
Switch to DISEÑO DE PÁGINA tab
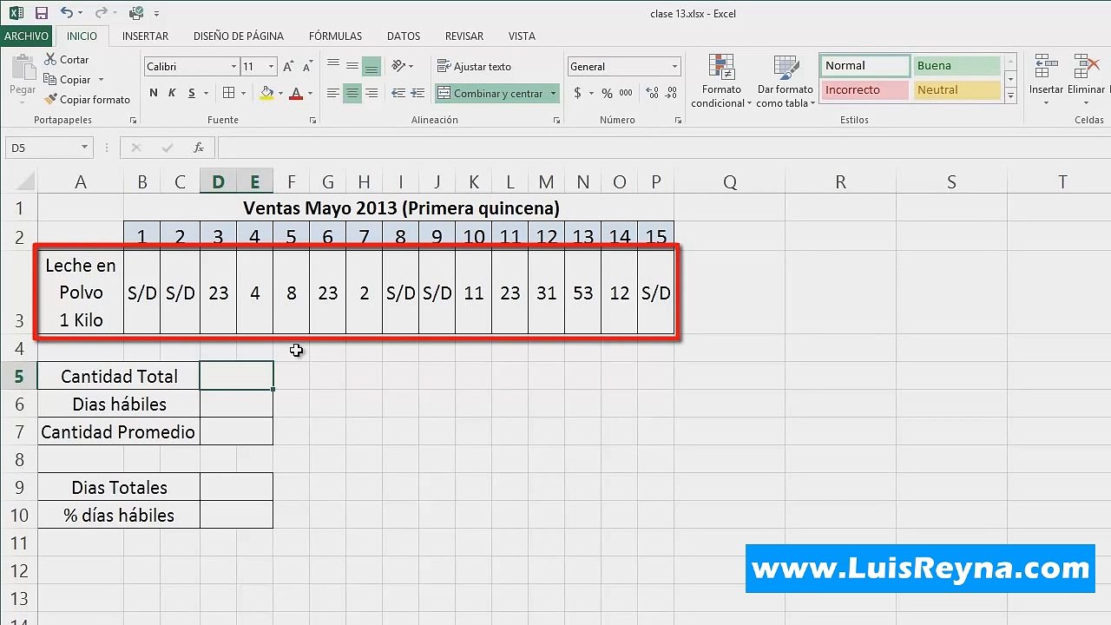pyautogui.click(x=239, y=36)
